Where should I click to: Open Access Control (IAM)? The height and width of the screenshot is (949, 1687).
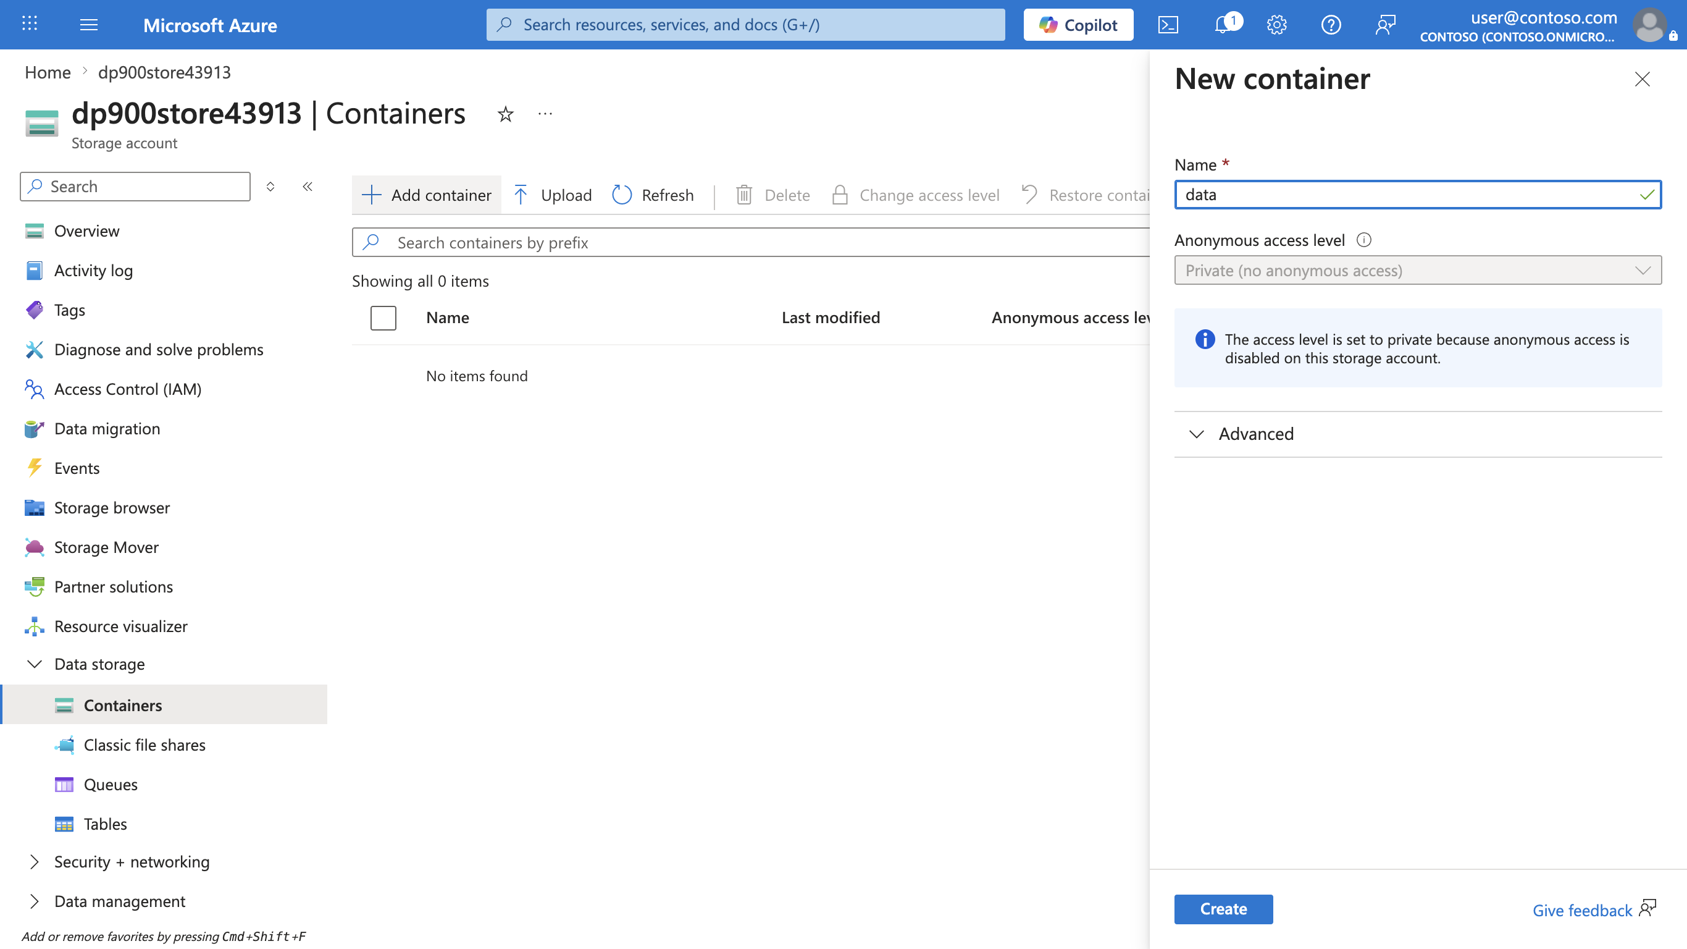(128, 389)
